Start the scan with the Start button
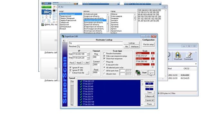Viewport: 206px width, 116px height. [144, 72]
